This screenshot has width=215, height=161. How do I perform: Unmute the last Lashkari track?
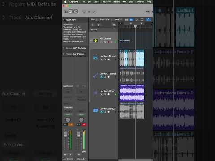pyautogui.click(x=102, y=112)
